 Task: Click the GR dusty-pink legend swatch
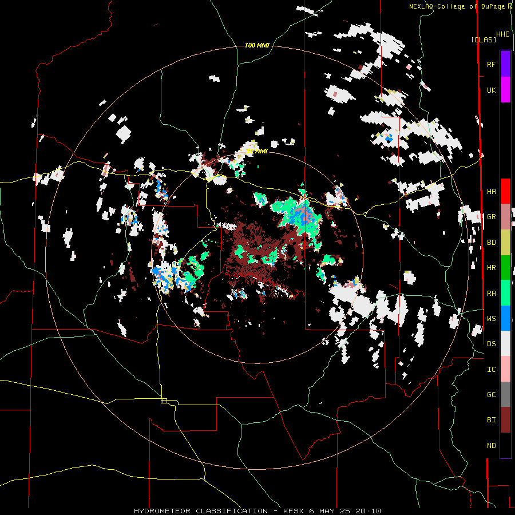[x=505, y=217]
